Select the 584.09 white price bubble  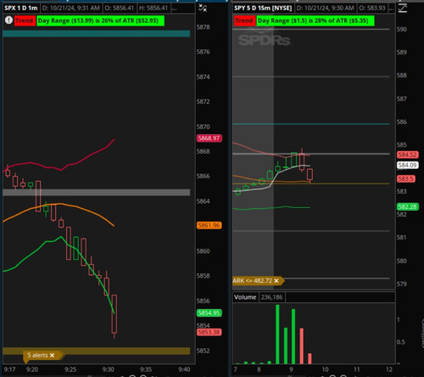pyautogui.click(x=408, y=165)
